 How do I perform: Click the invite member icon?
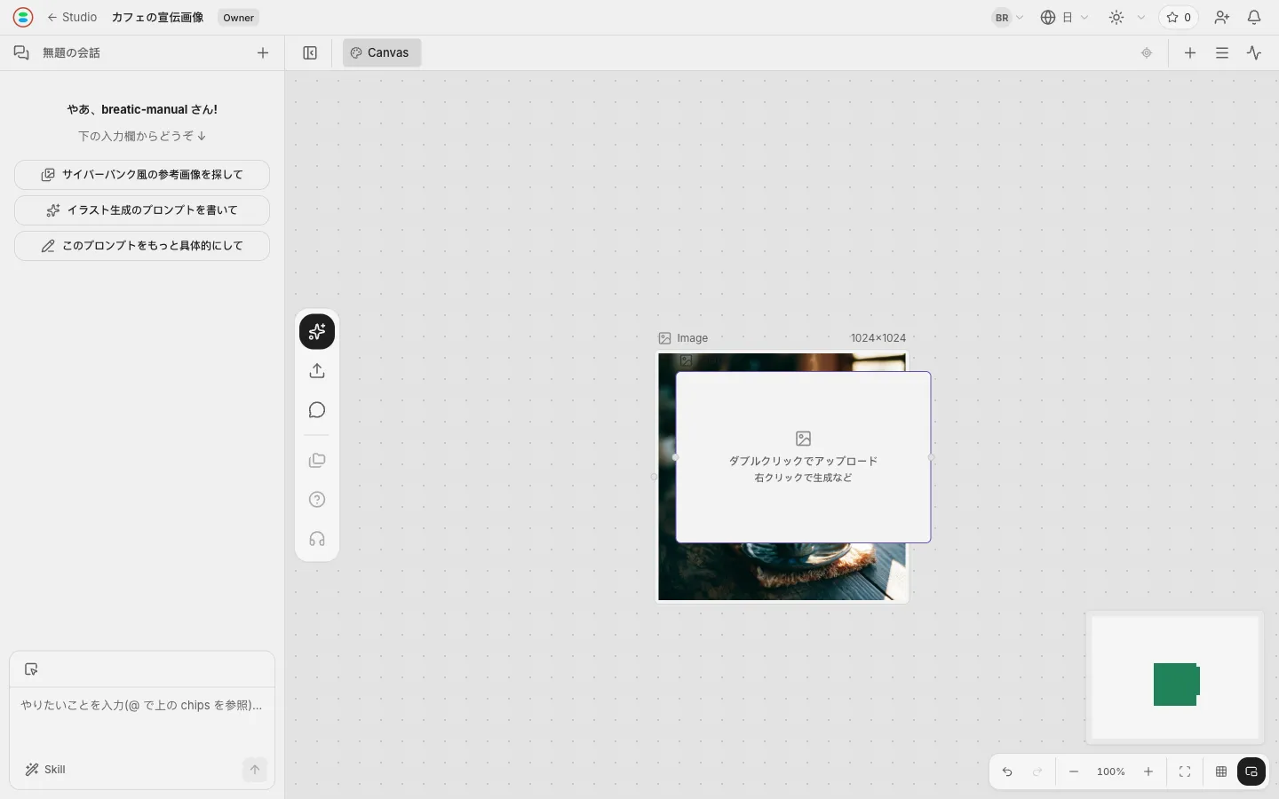(x=1222, y=18)
